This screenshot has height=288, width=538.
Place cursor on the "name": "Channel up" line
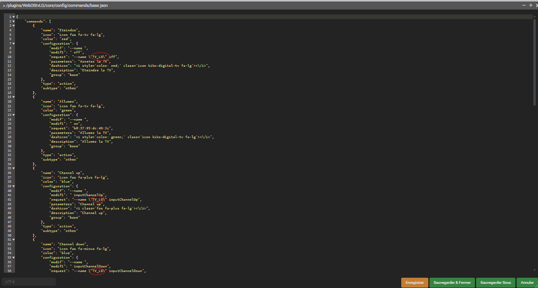tap(62, 173)
